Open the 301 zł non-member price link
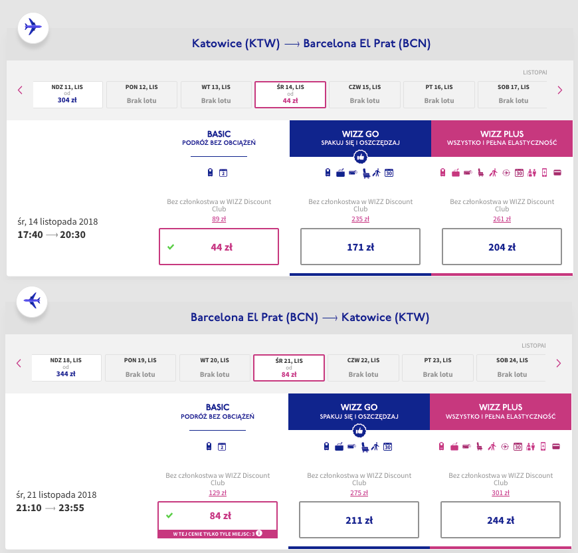Screen dimensions: 578x553 (x=500, y=493)
